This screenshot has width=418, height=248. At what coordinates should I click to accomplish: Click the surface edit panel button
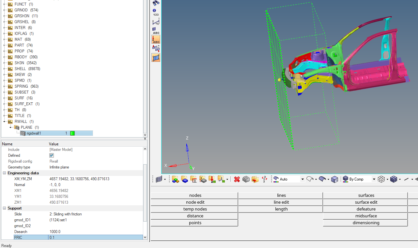[366, 202]
